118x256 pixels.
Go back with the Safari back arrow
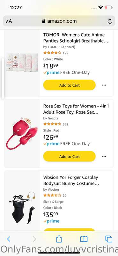(9, 239)
